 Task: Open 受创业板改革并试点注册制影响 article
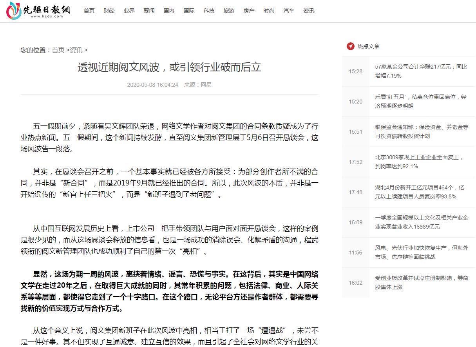coord(422,283)
